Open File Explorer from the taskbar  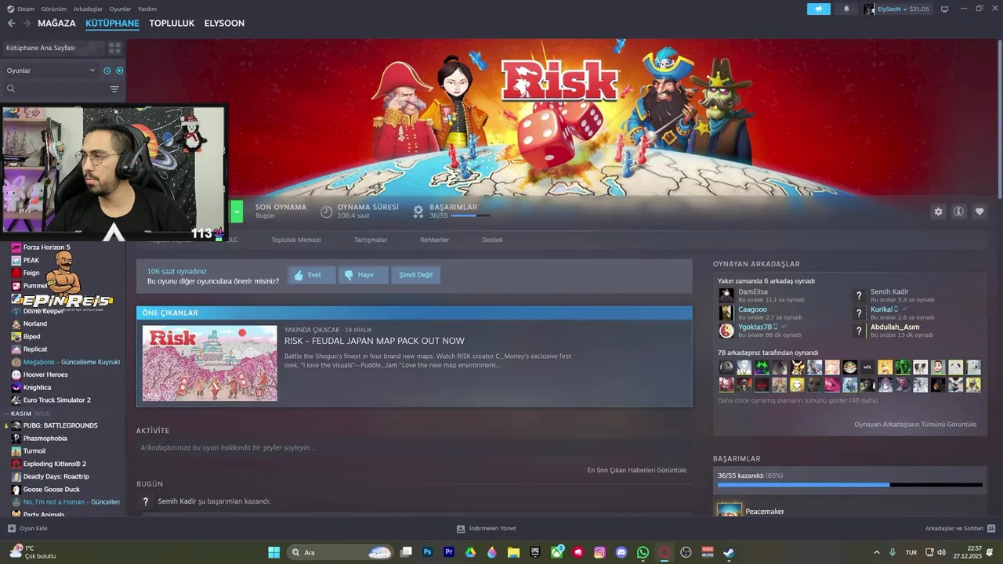pos(513,552)
